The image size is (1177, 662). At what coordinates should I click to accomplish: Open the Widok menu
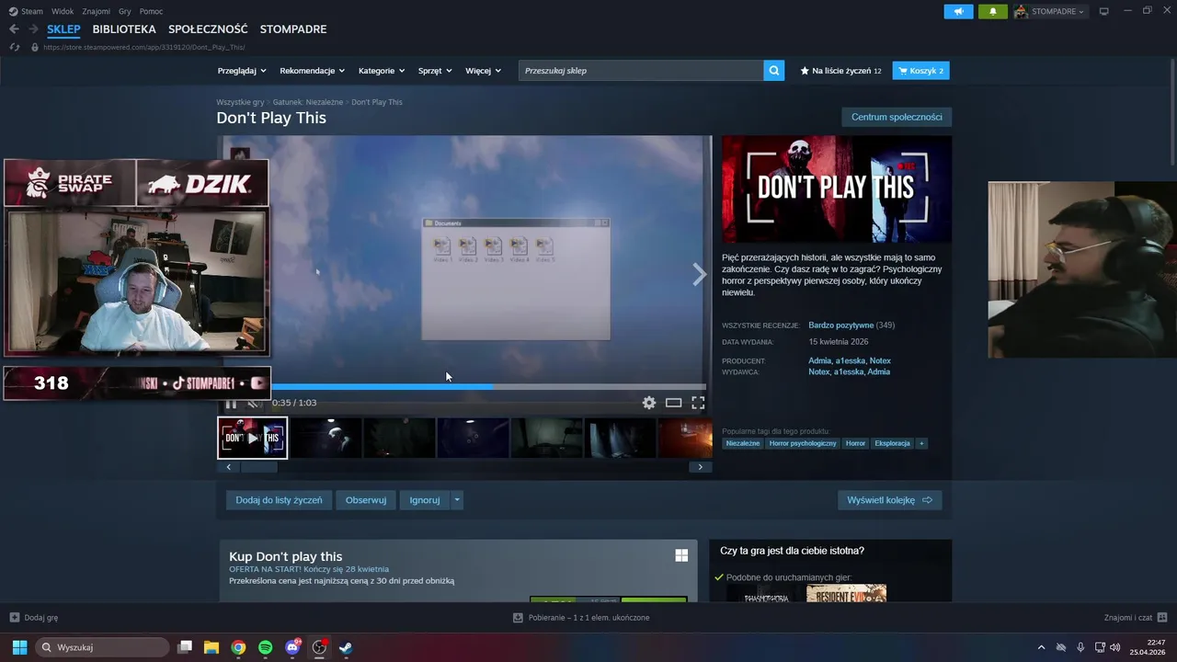(63, 11)
